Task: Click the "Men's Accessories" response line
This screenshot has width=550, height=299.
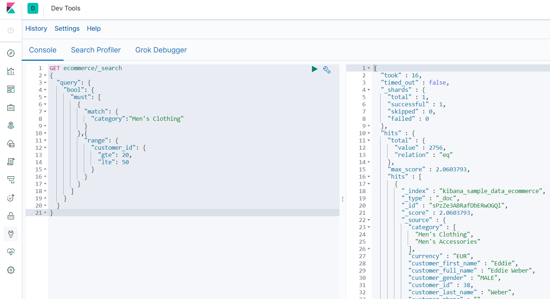Action: [x=447, y=242]
